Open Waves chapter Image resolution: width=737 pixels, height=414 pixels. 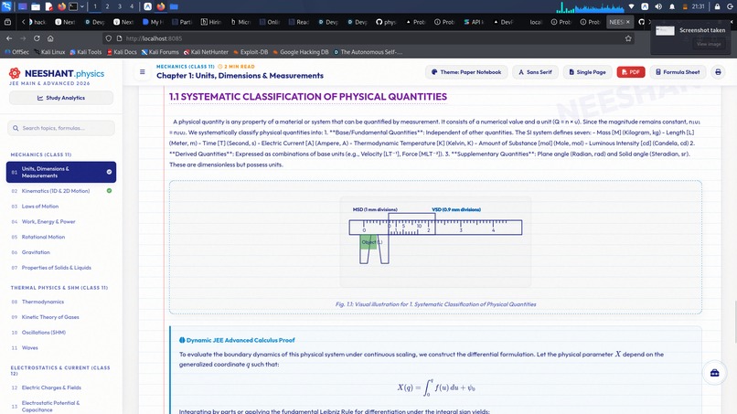pyautogui.click(x=61, y=347)
